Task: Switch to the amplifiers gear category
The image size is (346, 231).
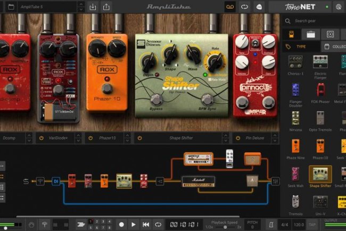Action: [x=311, y=35]
